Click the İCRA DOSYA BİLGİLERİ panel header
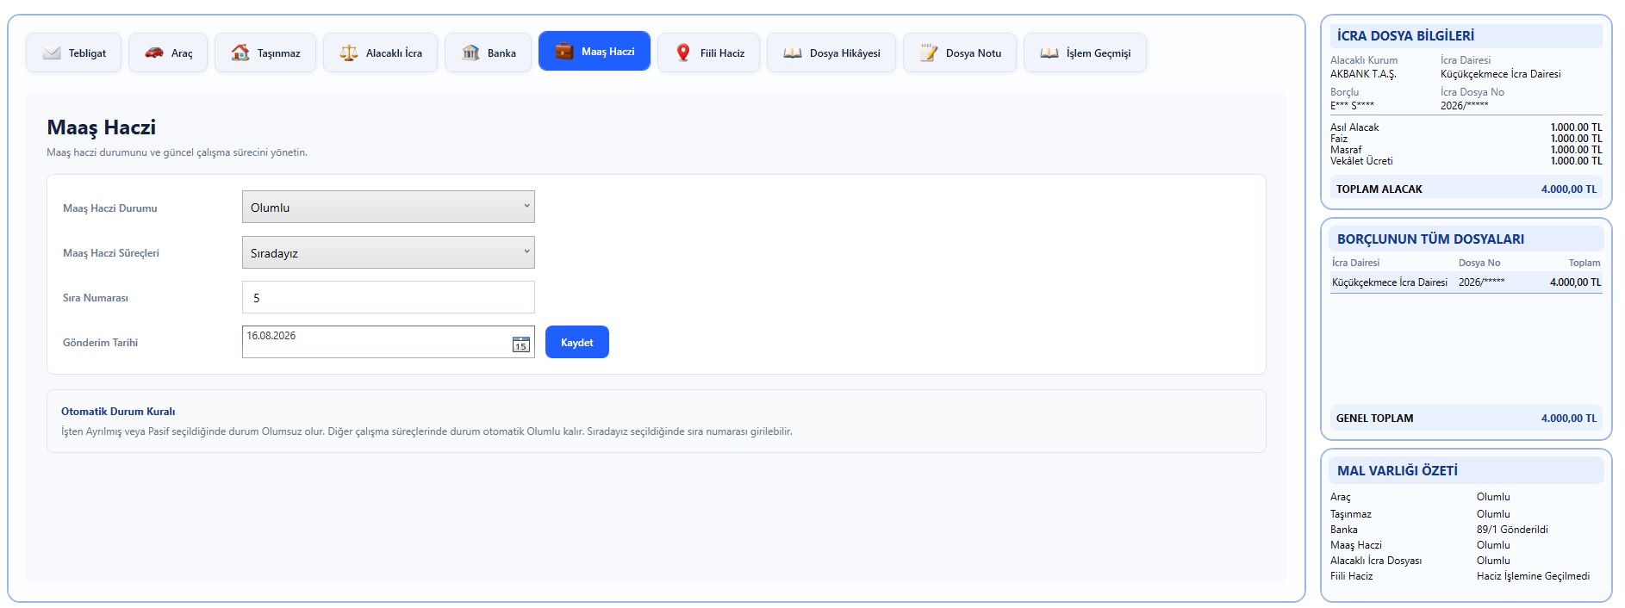Screen dimensions: 1625x608 tap(1466, 36)
